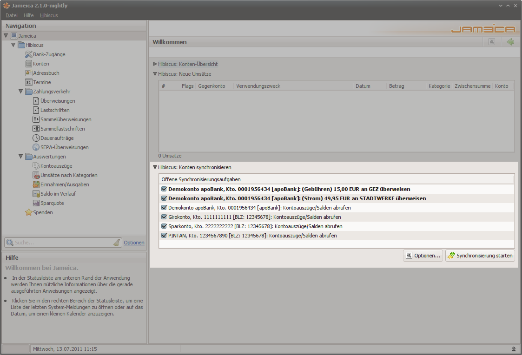Uncheck Sparkonto Kontoauszüge/Salden abrufen

tap(164, 226)
